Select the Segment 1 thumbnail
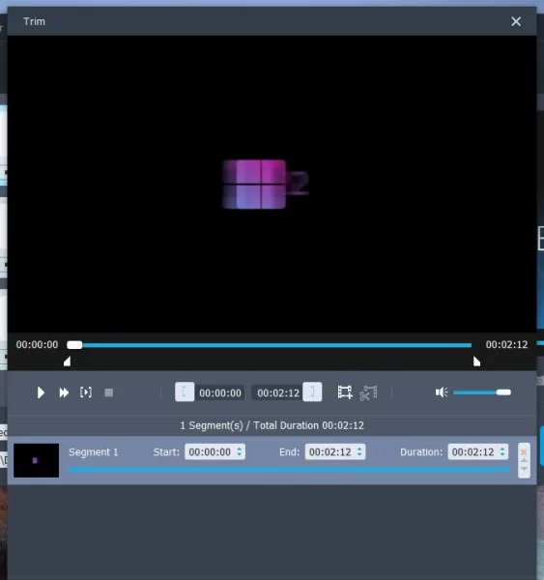This screenshot has width=544, height=580. tap(37, 460)
